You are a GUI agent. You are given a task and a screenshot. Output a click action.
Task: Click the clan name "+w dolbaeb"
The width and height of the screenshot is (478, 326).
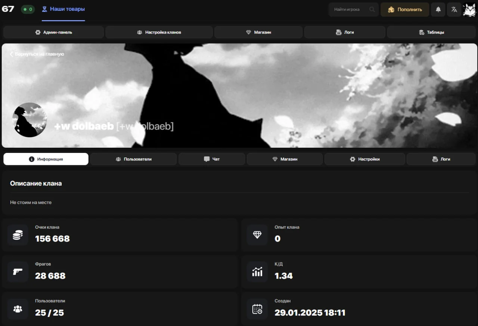[x=84, y=126]
